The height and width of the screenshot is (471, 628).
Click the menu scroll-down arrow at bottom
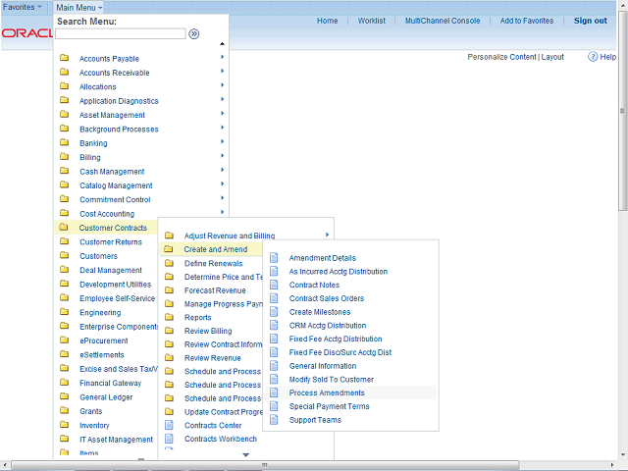click(246, 454)
